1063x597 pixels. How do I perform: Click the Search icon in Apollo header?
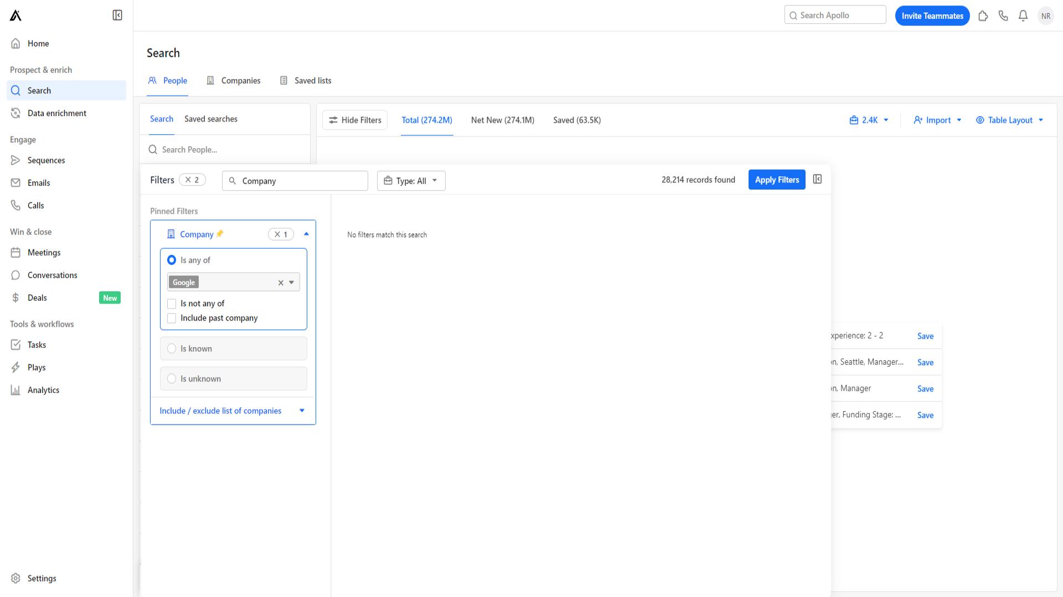(793, 15)
